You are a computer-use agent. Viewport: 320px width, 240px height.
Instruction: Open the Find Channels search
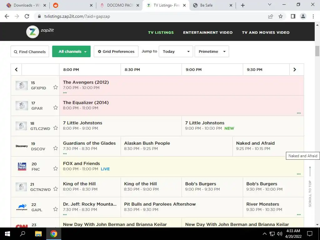[30, 52]
